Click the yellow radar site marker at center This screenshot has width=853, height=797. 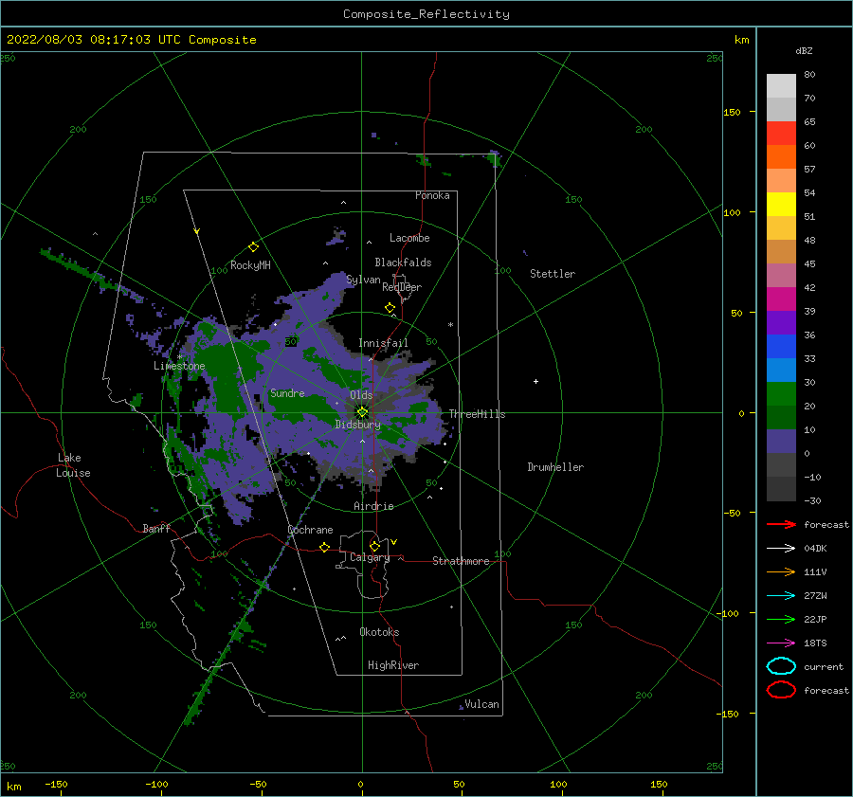point(362,412)
